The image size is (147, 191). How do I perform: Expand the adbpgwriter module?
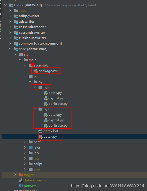tap(10, 16)
